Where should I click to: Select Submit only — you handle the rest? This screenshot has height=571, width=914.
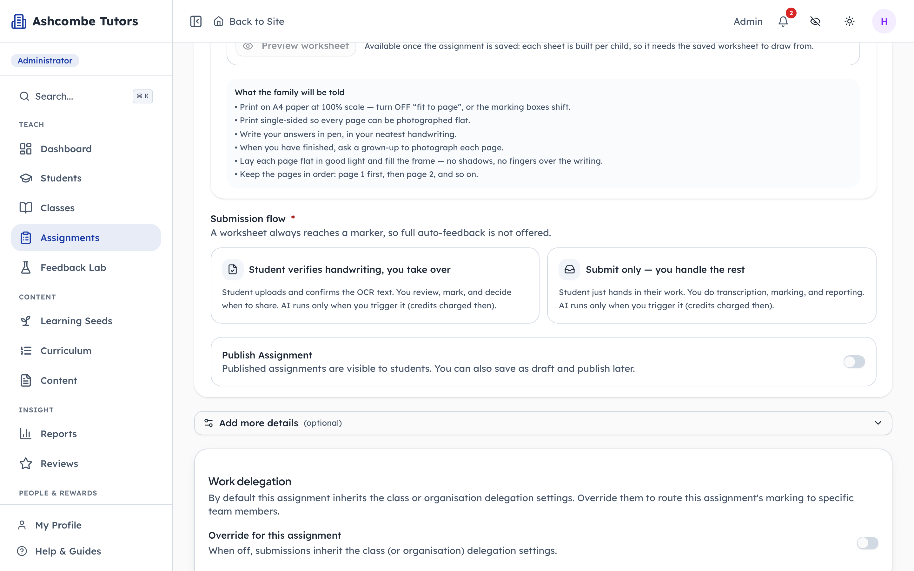(x=712, y=285)
